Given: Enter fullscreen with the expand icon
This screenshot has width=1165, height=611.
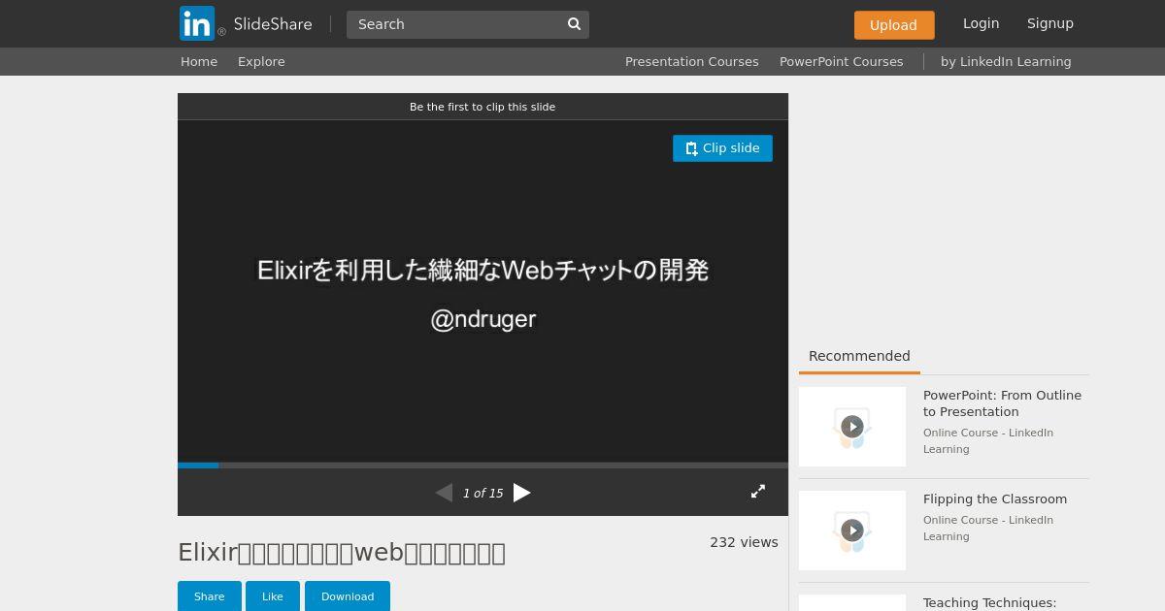Looking at the screenshot, I should pyautogui.click(x=758, y=492).
